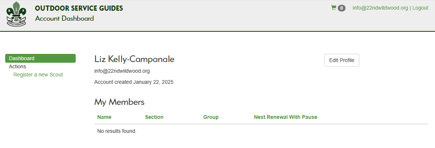Sort members by Group column
435x148 pixels.
click(x=211, y=117)
